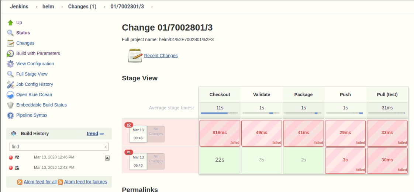This screenshot has width=414, height=192.
Task: Select green Checkout cell showing 22s
Action: [220, 160]
